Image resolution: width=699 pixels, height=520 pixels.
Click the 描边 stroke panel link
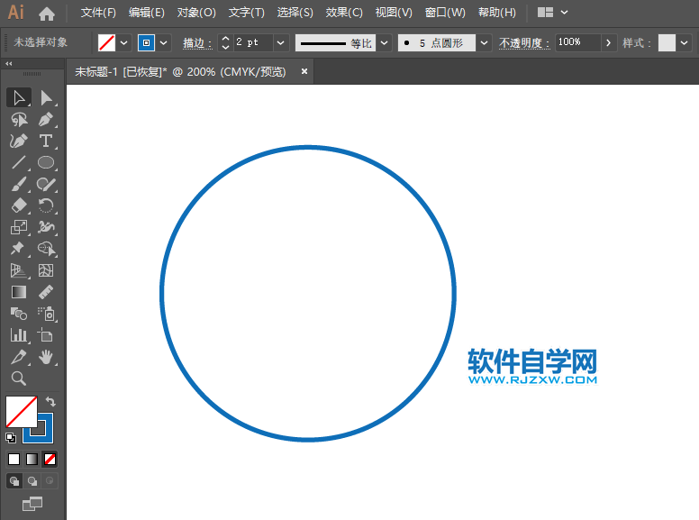click(x=196, y=42)
